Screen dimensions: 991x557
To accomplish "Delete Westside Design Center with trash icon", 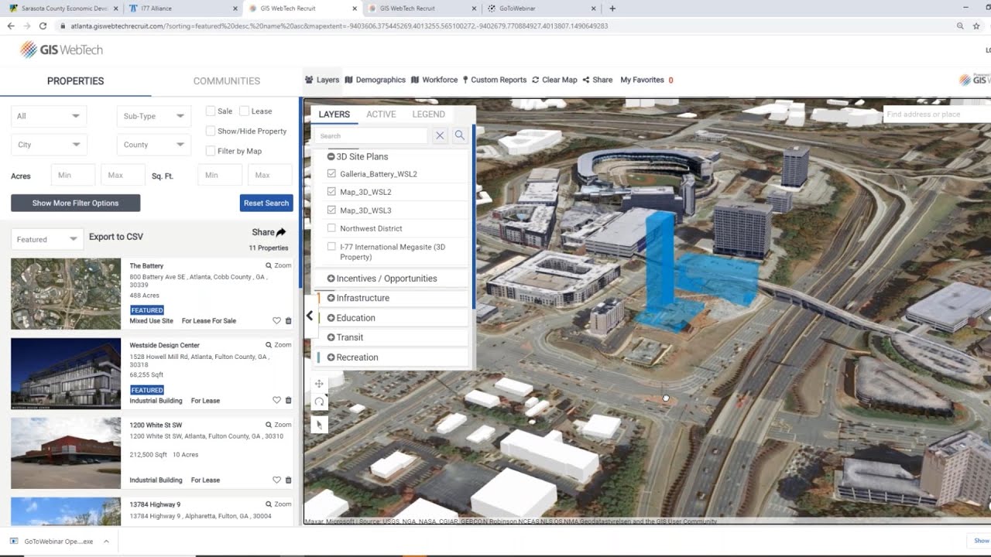I will [x=289, y=401].
